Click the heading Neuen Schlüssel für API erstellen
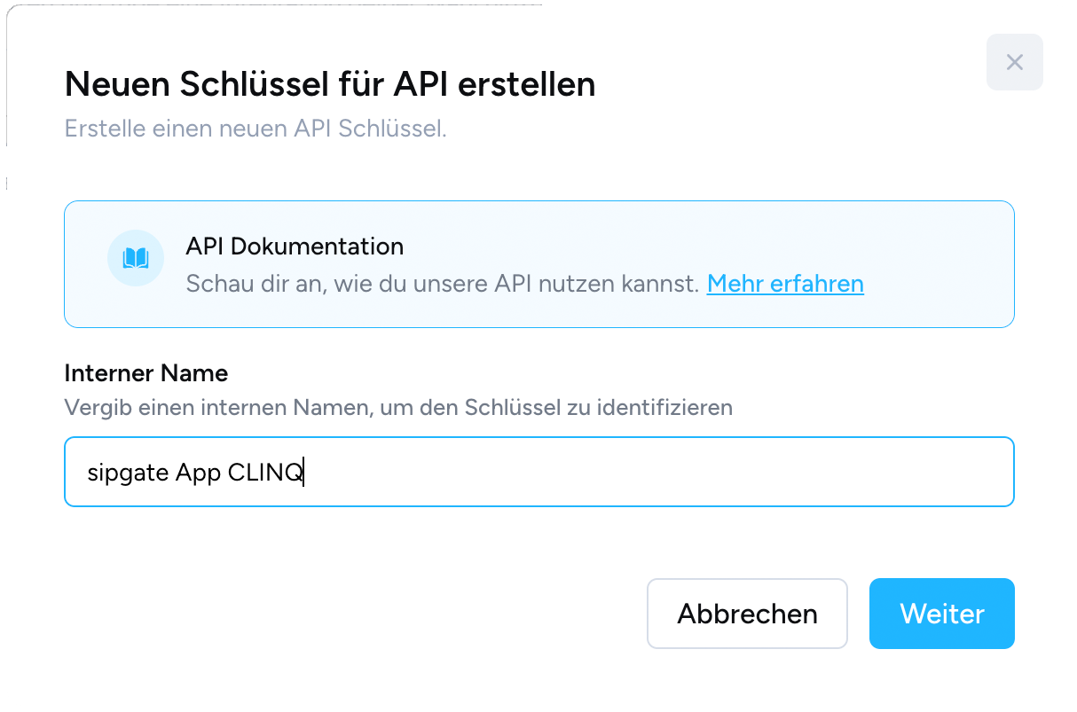 click(330, 84)
